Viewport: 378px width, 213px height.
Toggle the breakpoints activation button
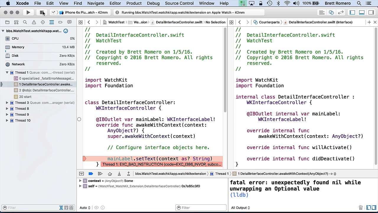point(91,174)
